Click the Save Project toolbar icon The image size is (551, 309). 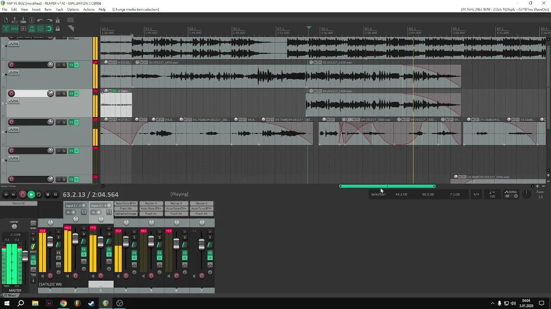coord(23,20)
